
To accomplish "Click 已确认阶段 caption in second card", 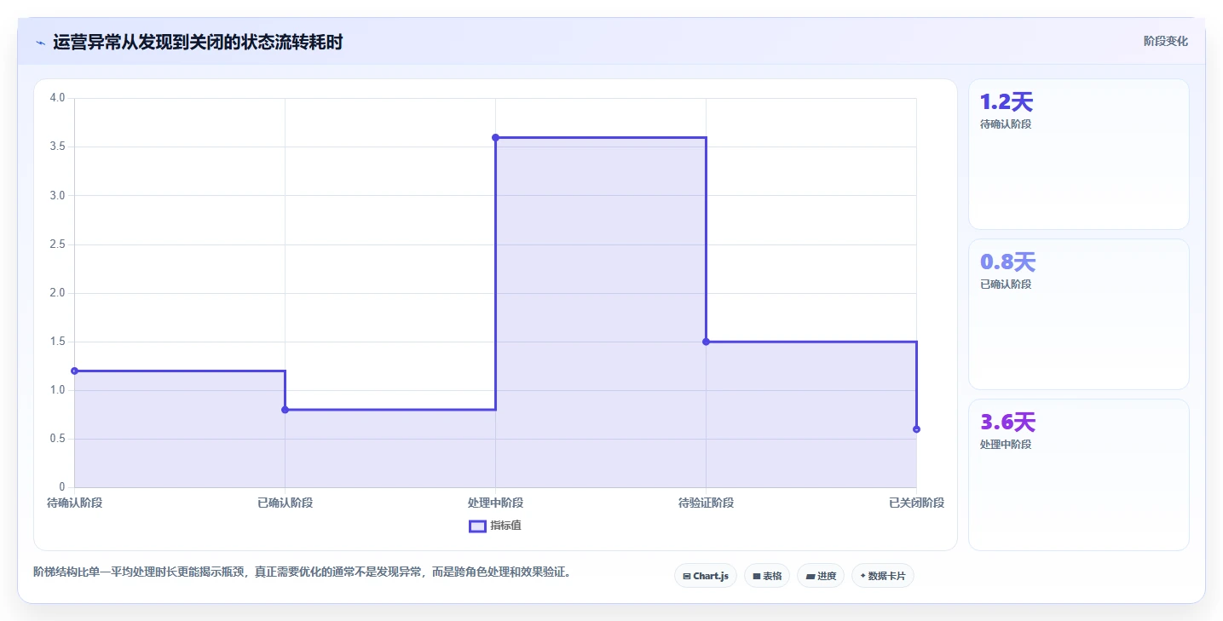I will [x=1006, y=285].
